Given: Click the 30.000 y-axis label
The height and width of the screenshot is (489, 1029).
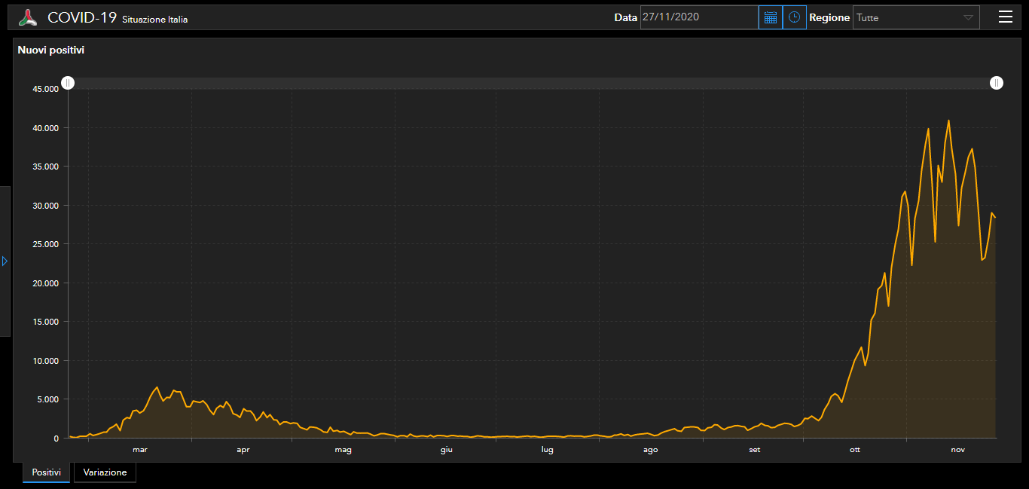Looking at the screenshot, I should (x=44, y=206).
